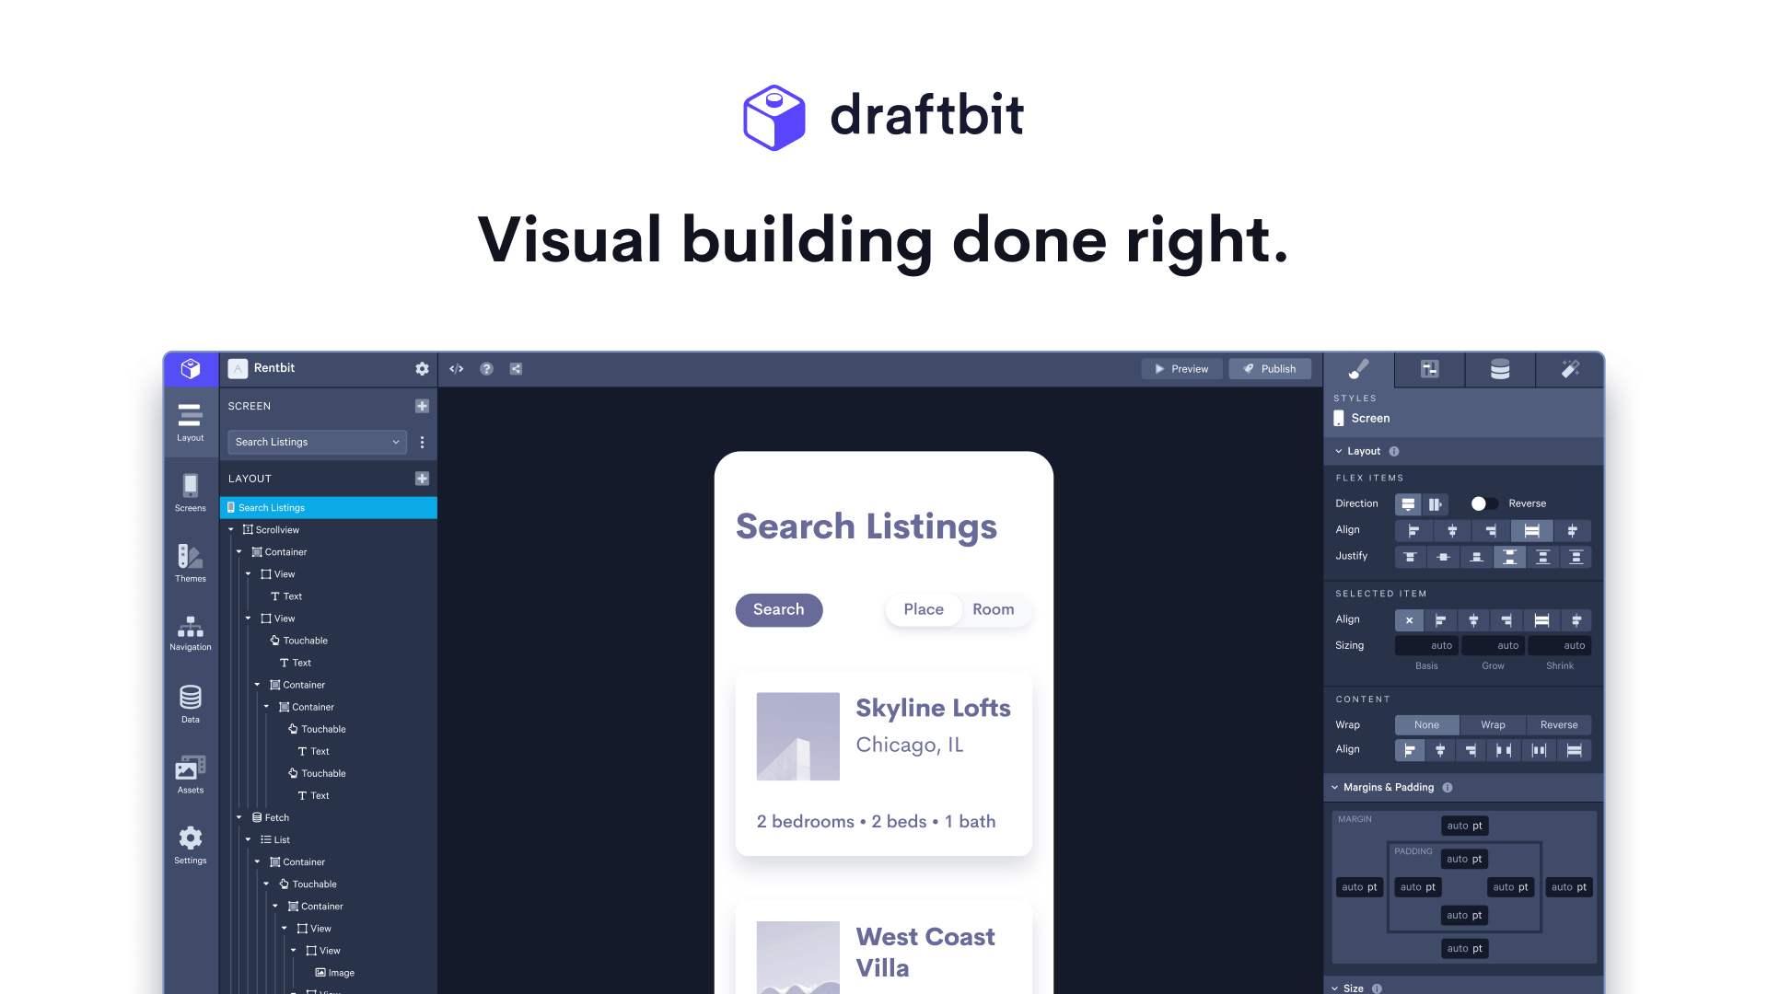Open the Search Listings screen dropdown
The width and height of the screenshot is (1768, 994).
pyautogui.click(x=317, y=442)
